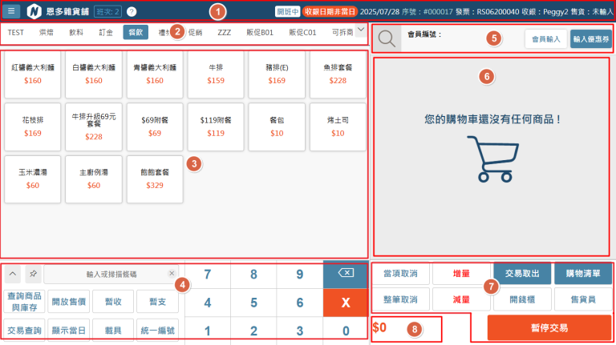Click the N store logo
The width and height of the screenshot is (616, 345).
pos(34,12)
